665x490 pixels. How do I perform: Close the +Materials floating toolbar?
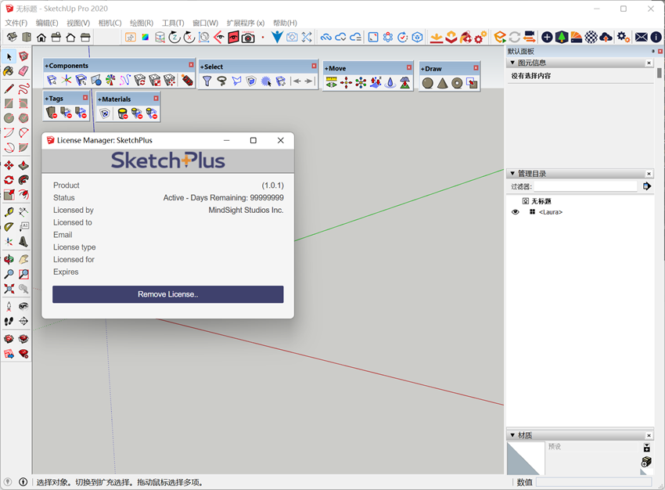(156, 99)
